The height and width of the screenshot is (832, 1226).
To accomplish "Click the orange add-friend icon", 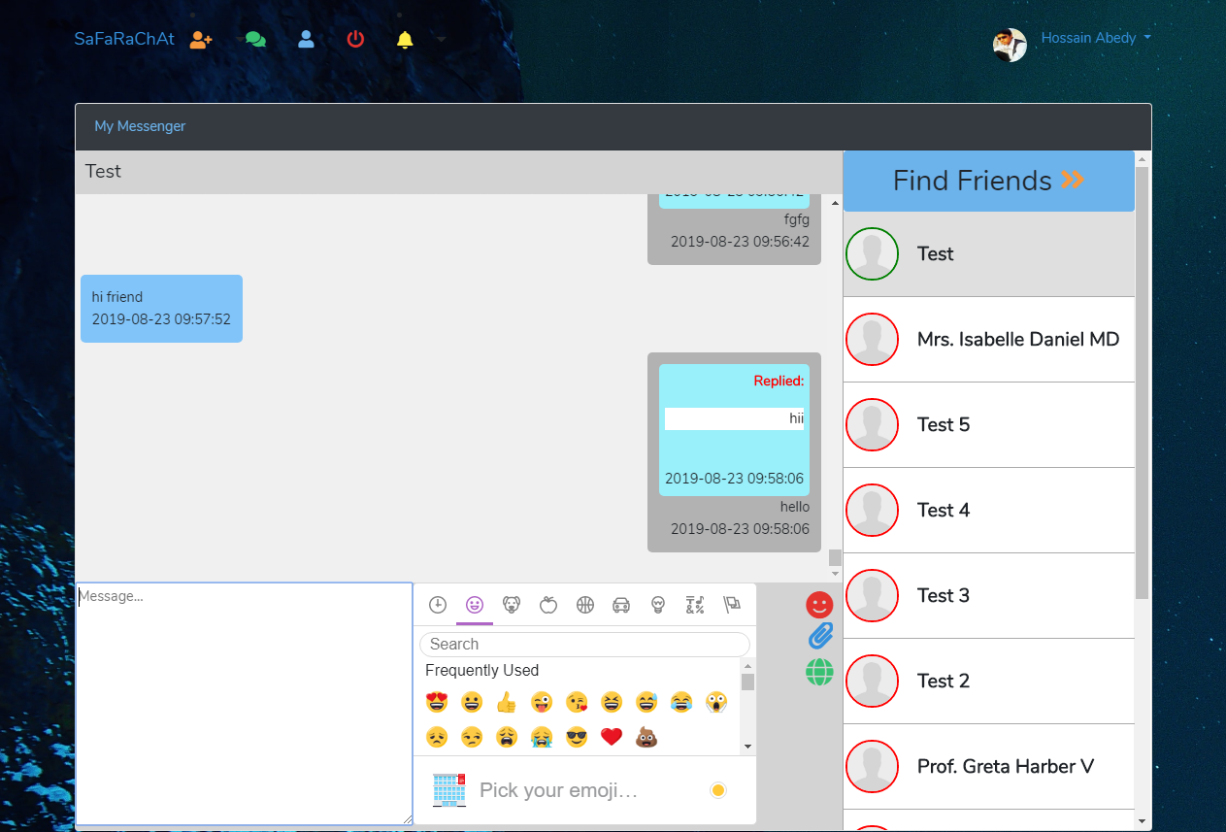I will (x=201, y=40).
